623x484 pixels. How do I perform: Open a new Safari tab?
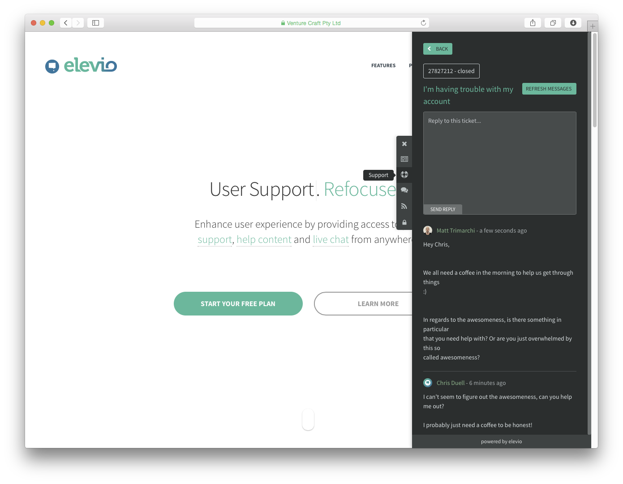coord(593,26)
